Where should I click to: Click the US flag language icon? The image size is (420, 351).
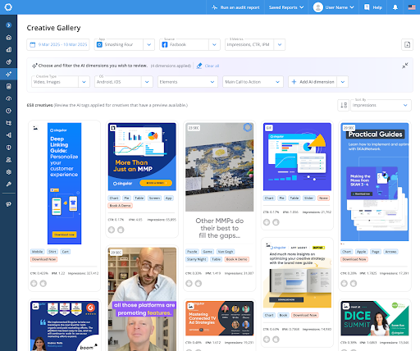coord(412,7)
